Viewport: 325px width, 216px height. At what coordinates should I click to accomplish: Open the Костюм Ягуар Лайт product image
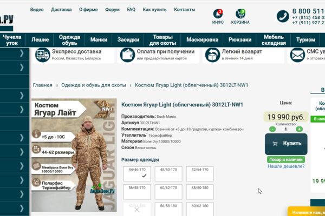[74, 155]
